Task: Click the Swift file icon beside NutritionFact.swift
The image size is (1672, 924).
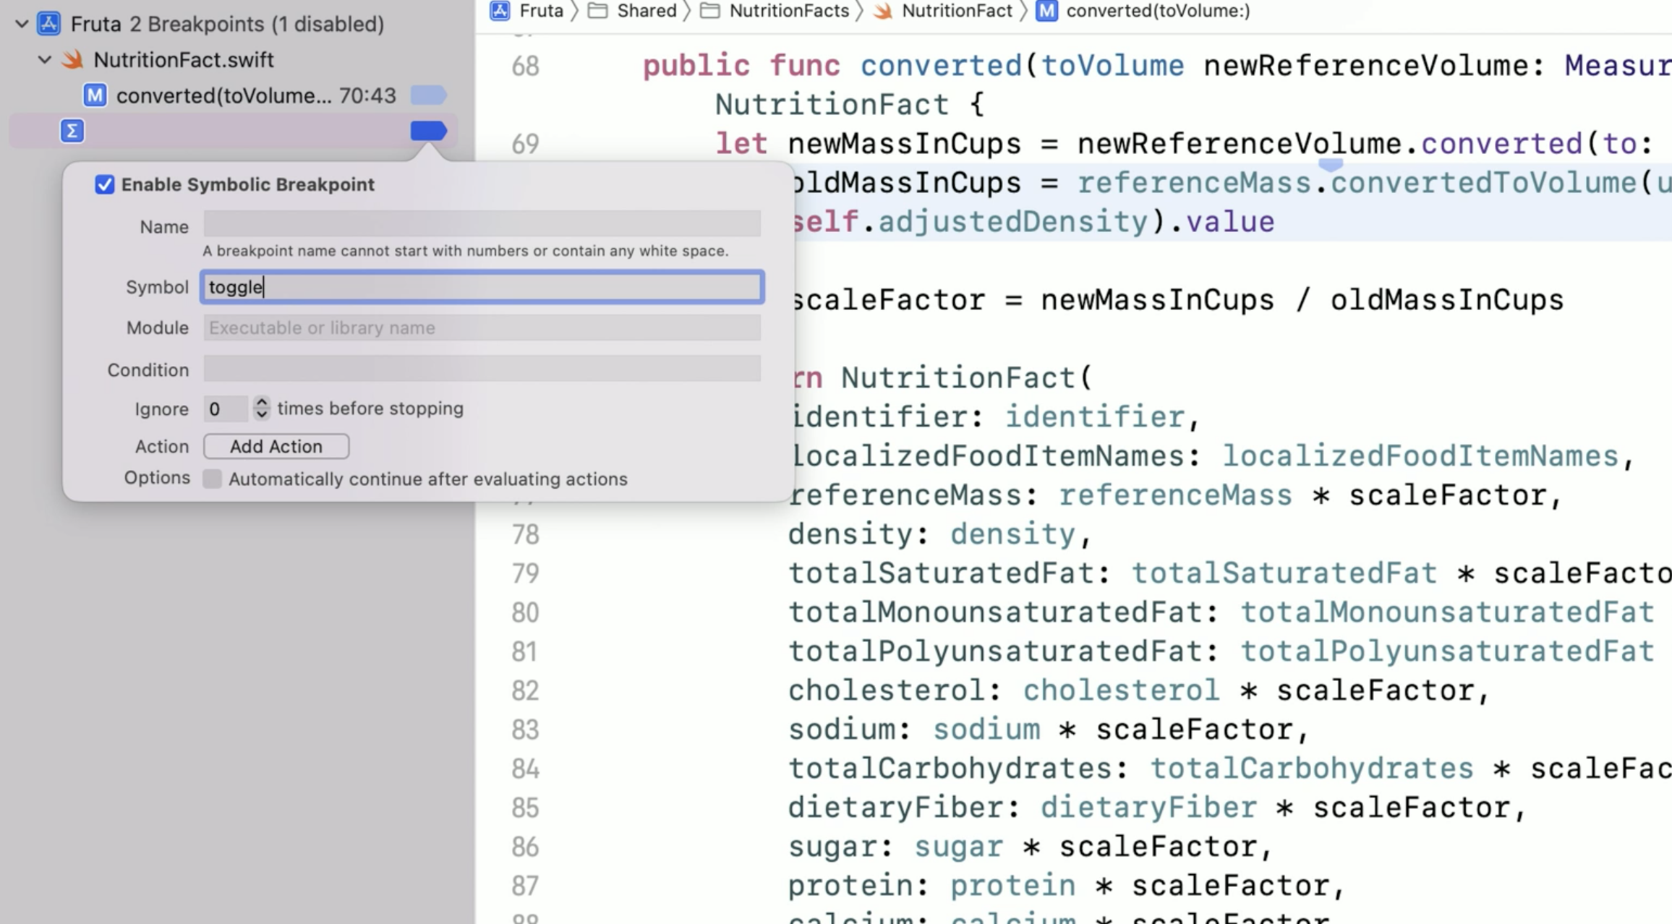Action: [x=72, y=59]
